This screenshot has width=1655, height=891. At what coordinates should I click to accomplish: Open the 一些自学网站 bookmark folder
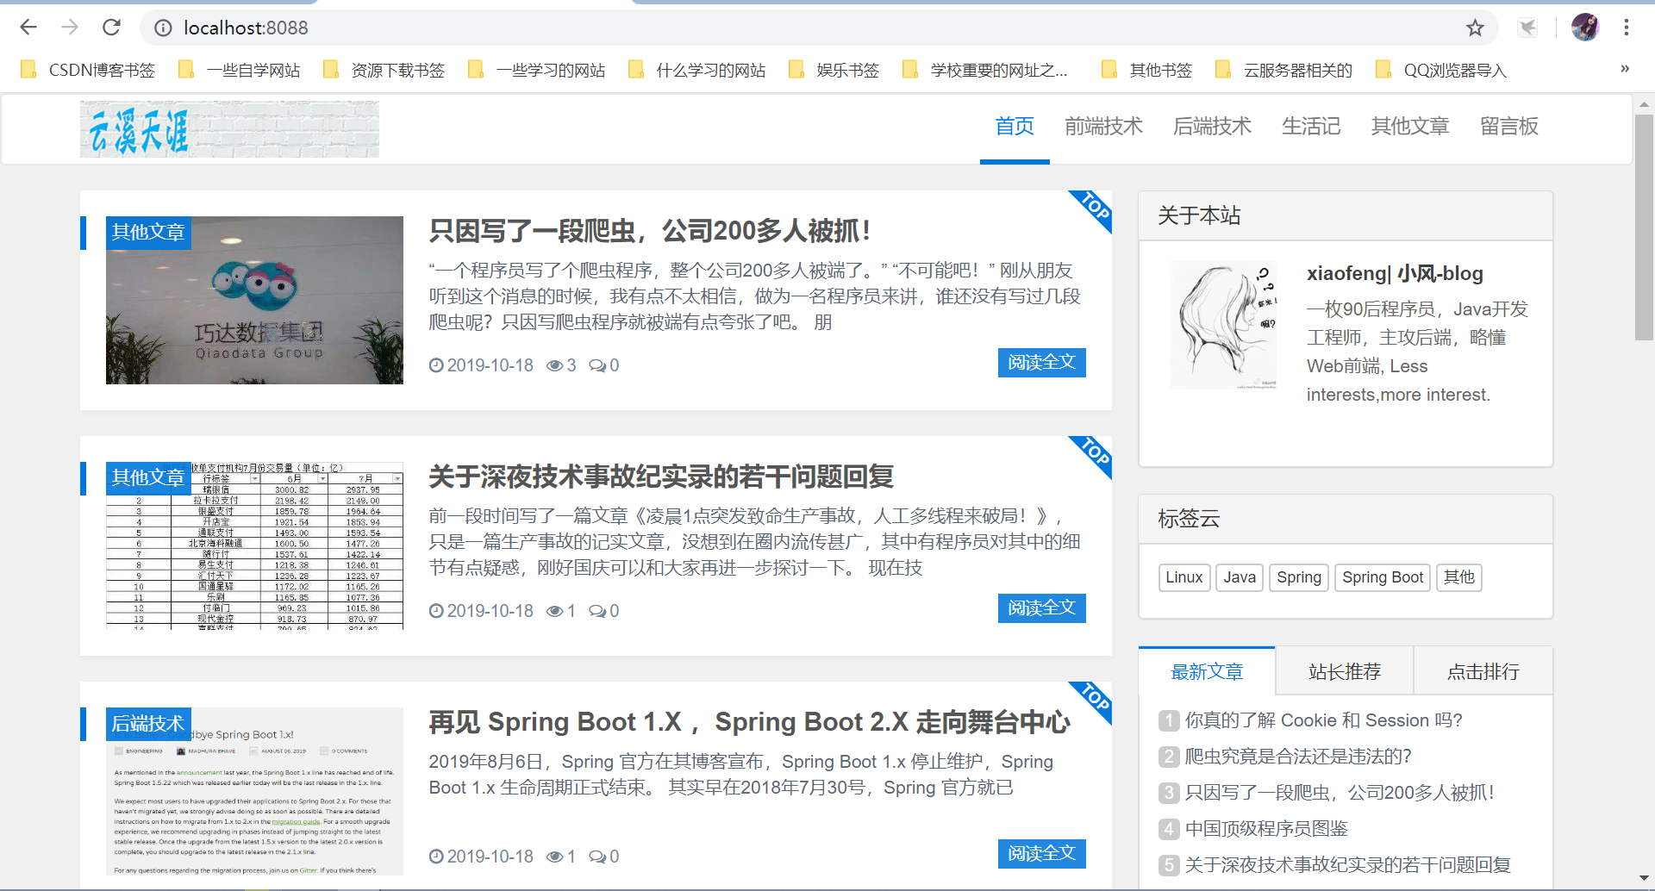click(x=240, y=70)
